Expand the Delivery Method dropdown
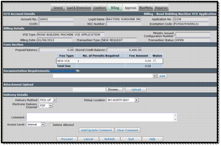The height and width of the screenshot is (146, 221). click(55, 100)
